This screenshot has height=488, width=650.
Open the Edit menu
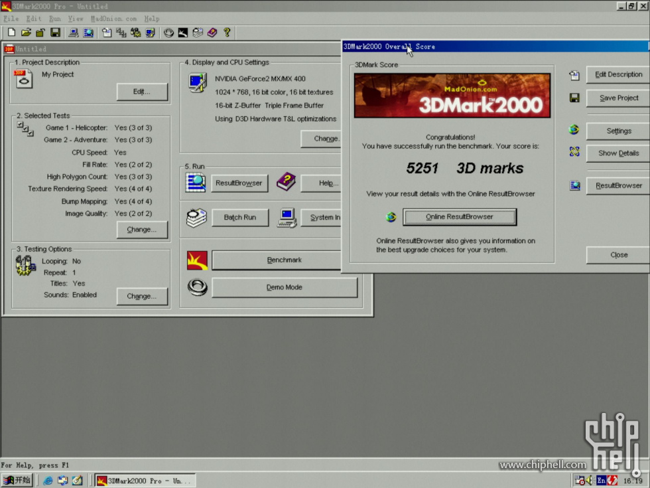34,19
